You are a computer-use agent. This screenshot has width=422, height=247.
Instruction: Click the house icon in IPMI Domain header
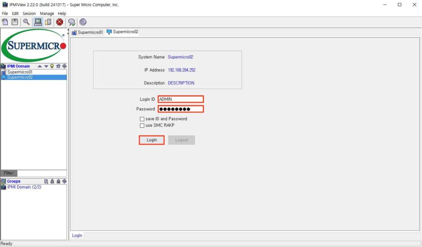pos(58,66)
